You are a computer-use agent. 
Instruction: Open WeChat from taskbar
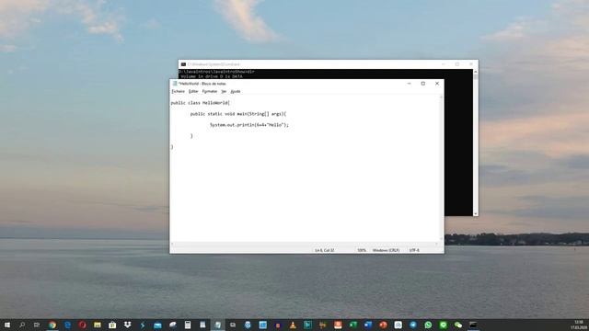(x=458, y=325)
